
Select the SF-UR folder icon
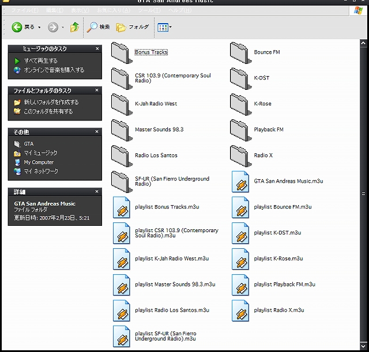[x=122, y=182]
